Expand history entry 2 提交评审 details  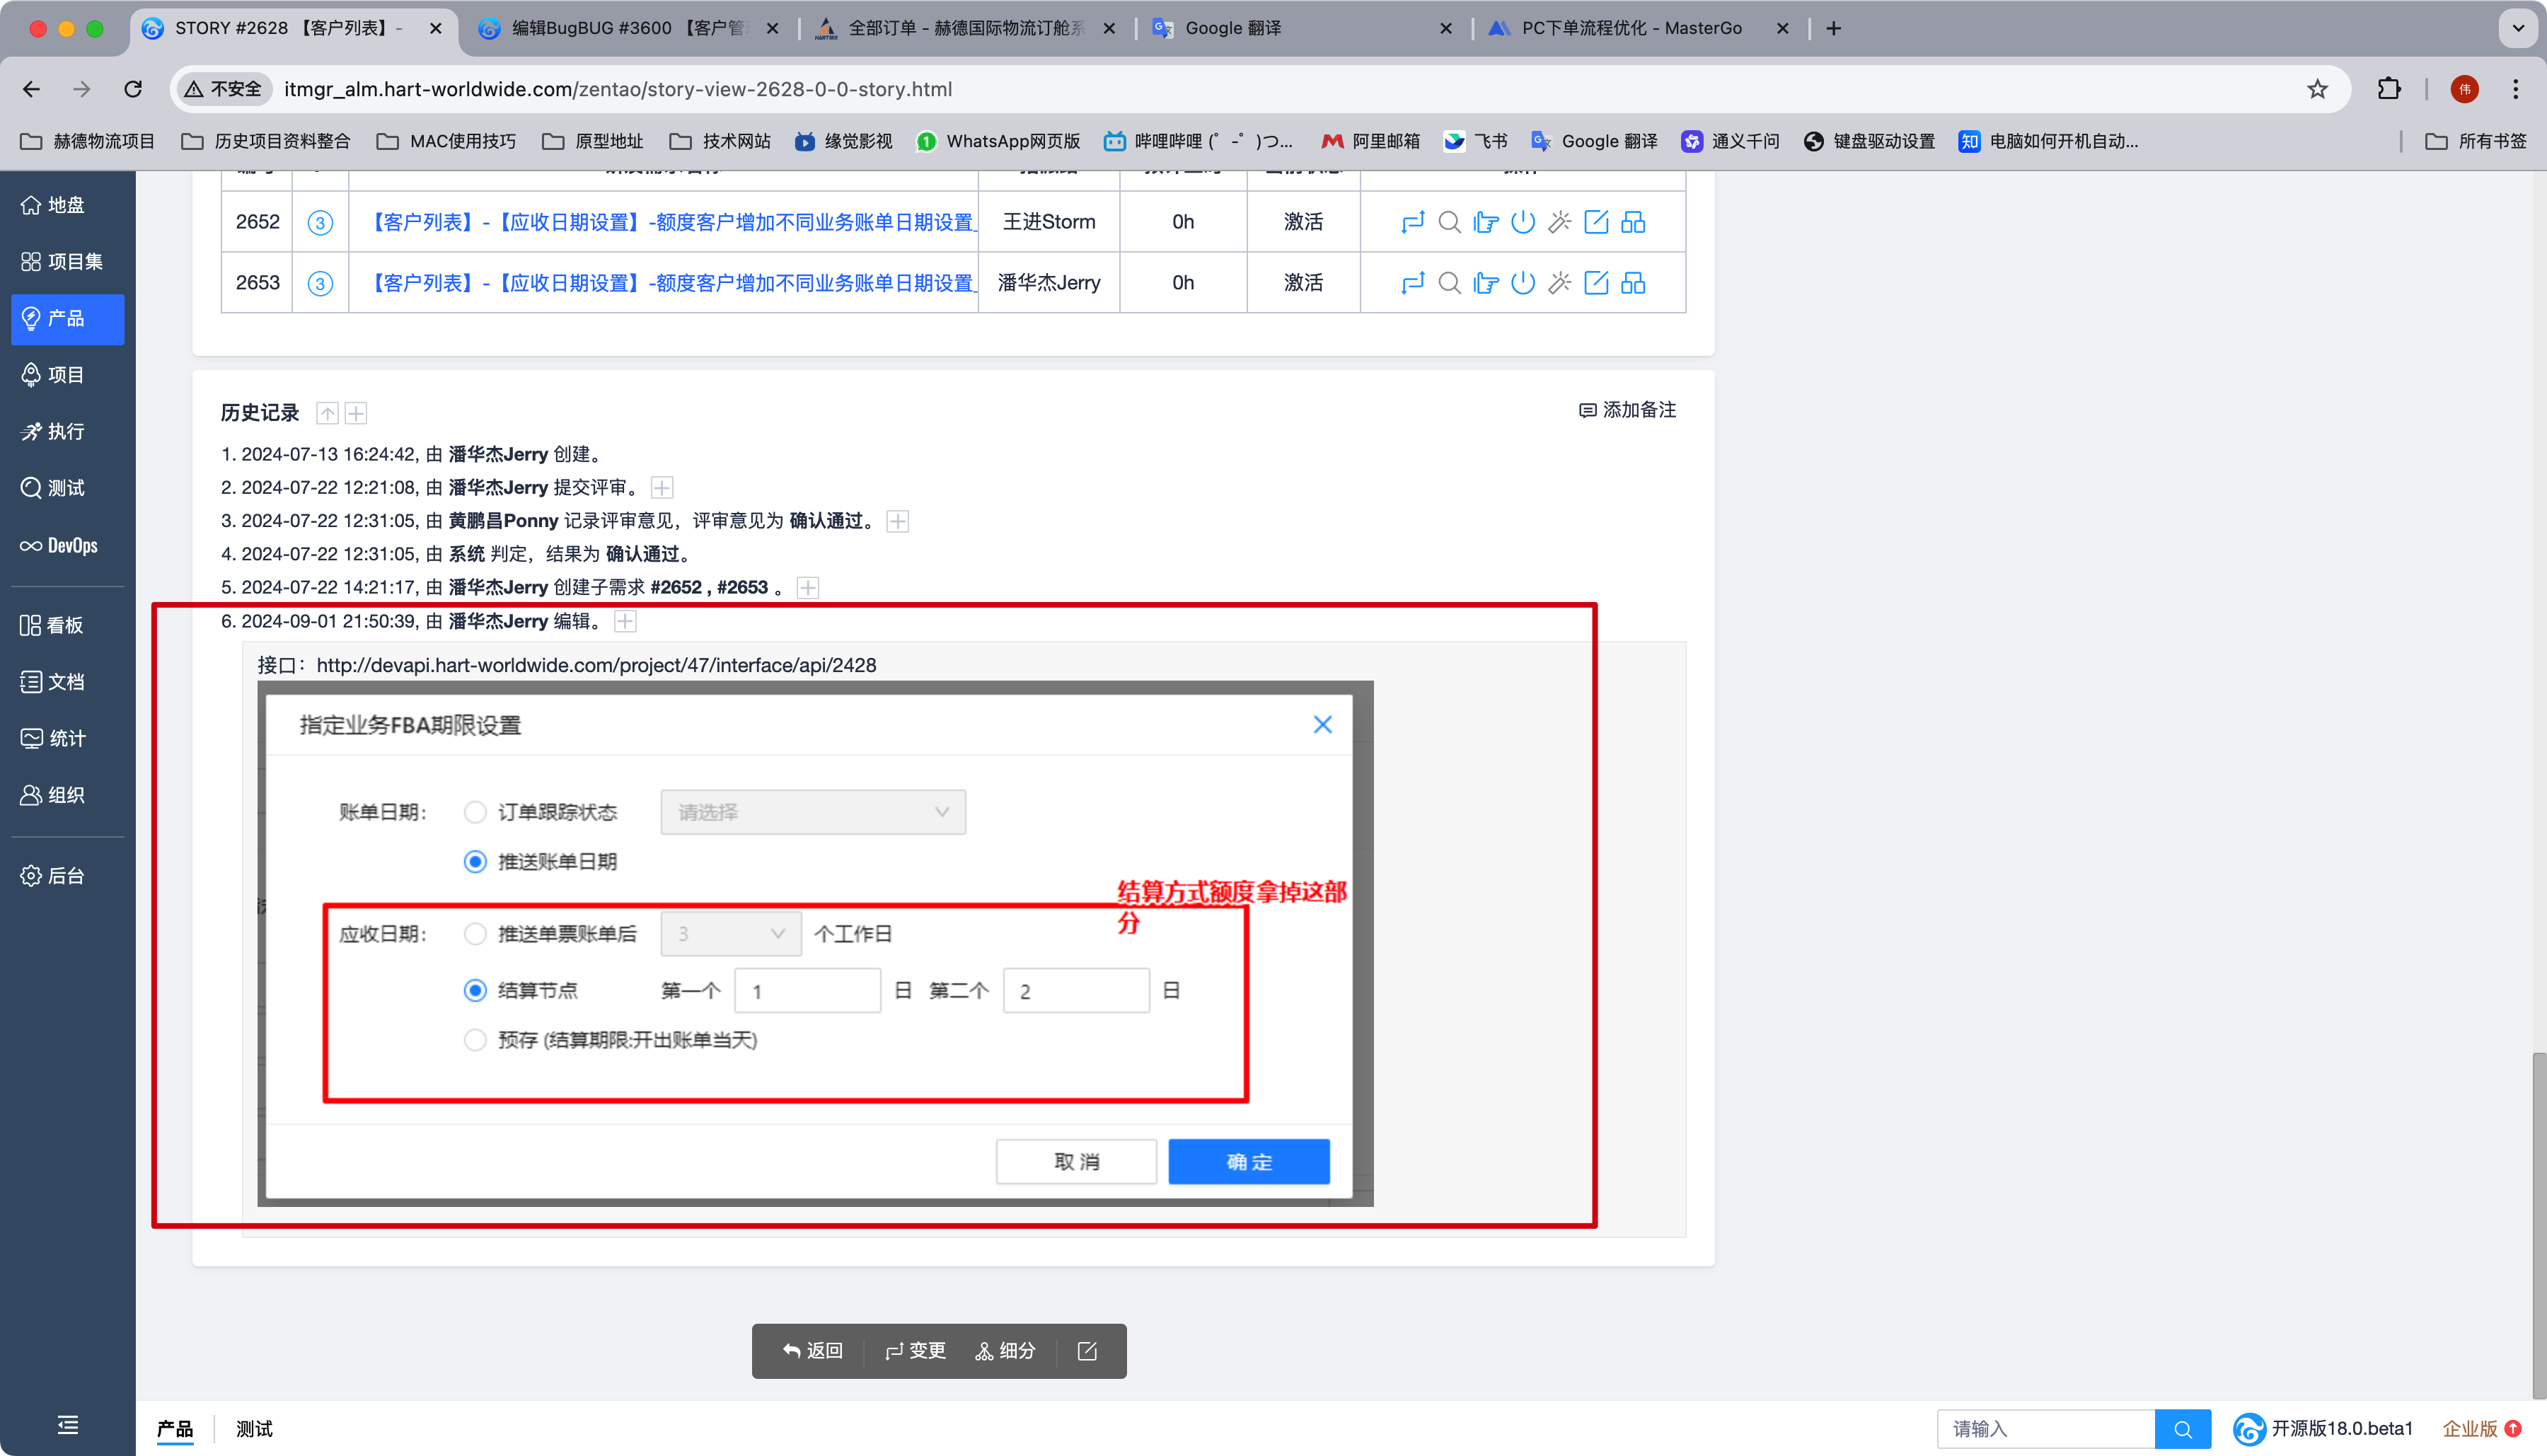pyautogui.click(x=662, y=488)
